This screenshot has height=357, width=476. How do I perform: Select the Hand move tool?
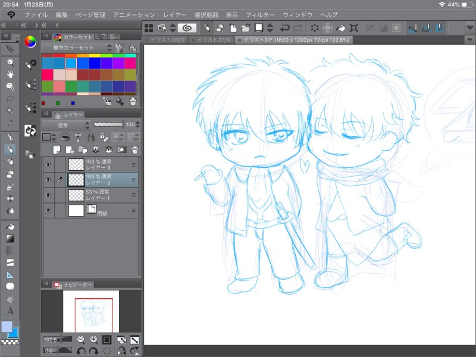coord(10,75)
